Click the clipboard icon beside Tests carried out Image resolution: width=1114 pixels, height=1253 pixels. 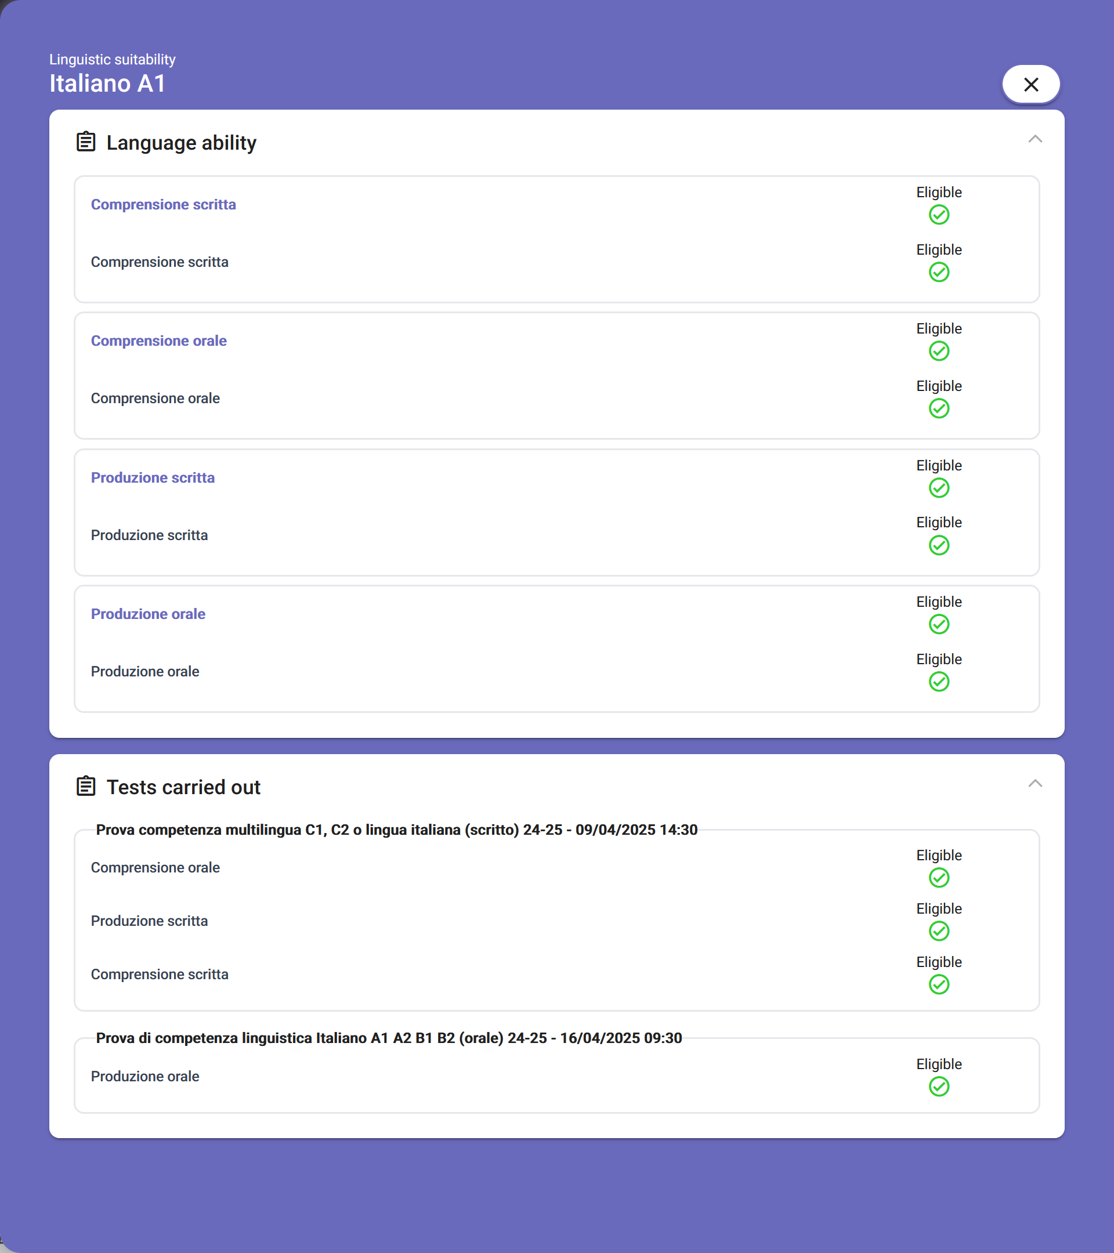[x=86, y=786]
